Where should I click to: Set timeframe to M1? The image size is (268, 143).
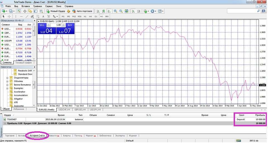tap(63, 16)
